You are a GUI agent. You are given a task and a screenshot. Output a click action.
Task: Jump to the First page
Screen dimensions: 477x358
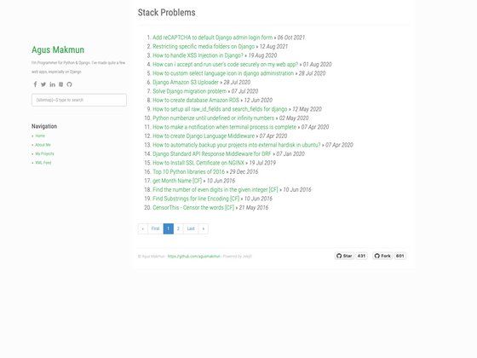pos(155,228)
